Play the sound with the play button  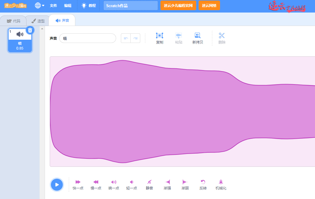point(57,185)
